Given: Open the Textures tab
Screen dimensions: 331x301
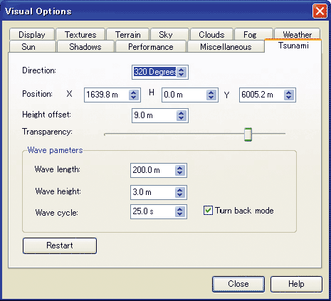Looking at the screenshot, I should [80, 35].
